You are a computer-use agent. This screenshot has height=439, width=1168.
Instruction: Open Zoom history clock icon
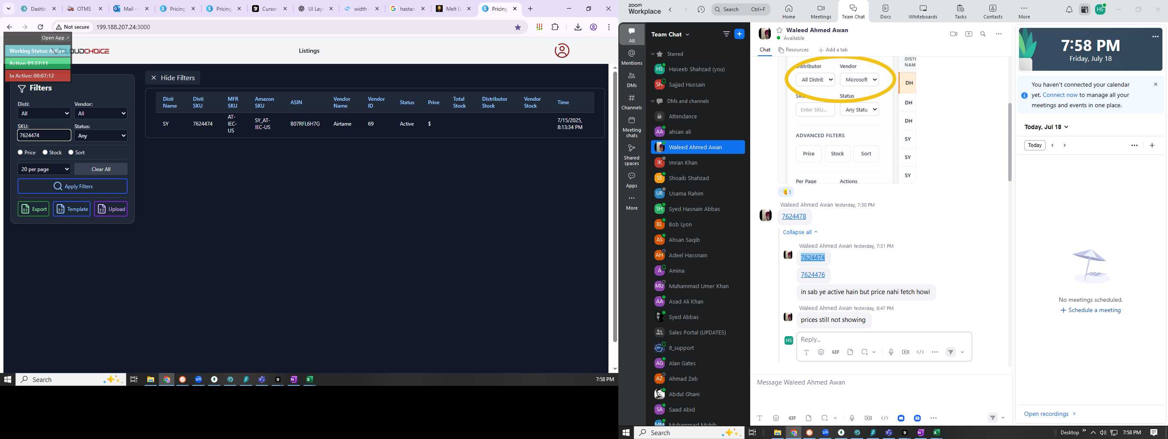(x=701, y=9)
